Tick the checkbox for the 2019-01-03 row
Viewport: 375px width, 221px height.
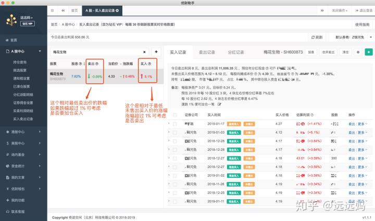pos(175,133)
